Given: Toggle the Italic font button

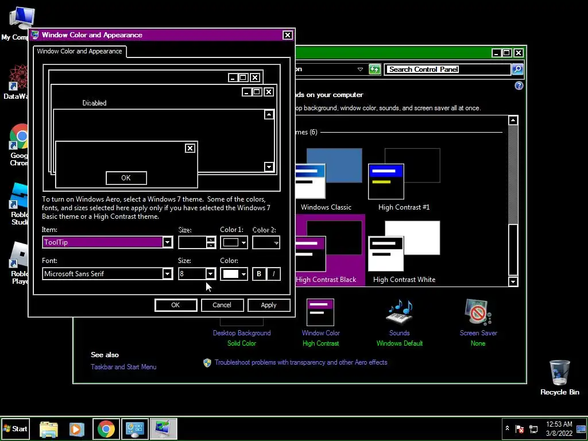Looking at the screenshot, I should 273,274.
